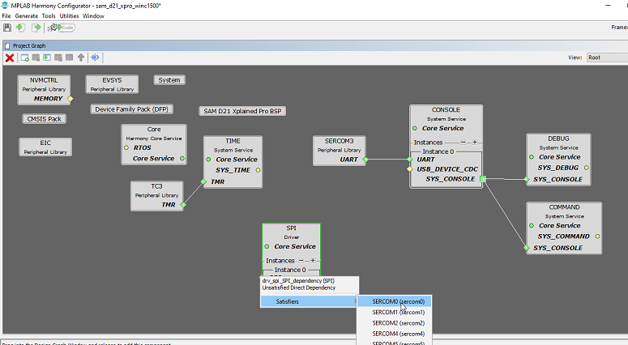Choose SERCOM1 (sercom1) from the satisfiers list
628x345 pixels.
(x=394, y=312)
